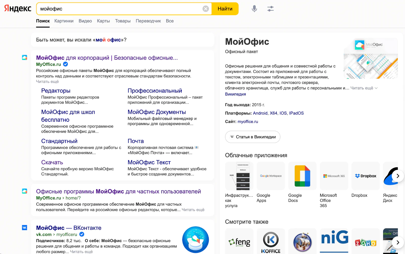405x254 pixels.
Task: Click the IOS platform link
Action: click(x=283, y=113)
